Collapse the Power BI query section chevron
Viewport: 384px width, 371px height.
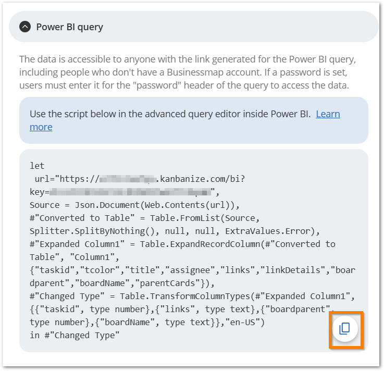point(25,27)
